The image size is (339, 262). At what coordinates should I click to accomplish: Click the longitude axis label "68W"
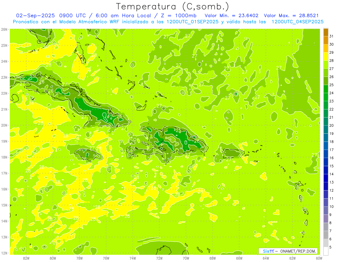point(213,258)
